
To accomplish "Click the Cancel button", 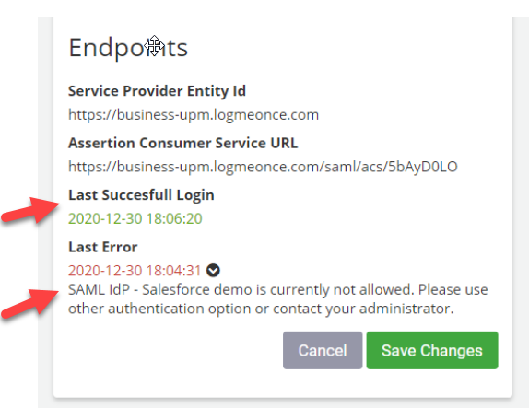I will pyautogui.click(x=323, y=350).
